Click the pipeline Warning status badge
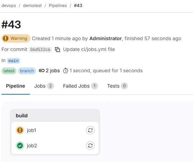The width and height of the screenshot is (193, 162). click(16, 38)
